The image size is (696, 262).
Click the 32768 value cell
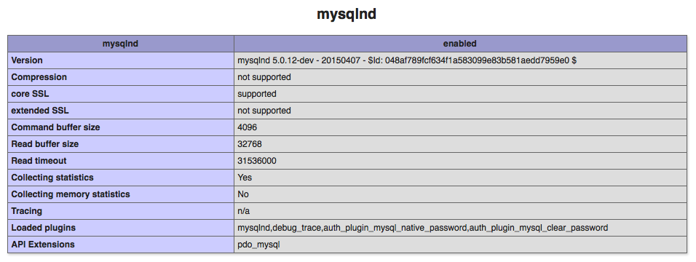coord(460,144)
